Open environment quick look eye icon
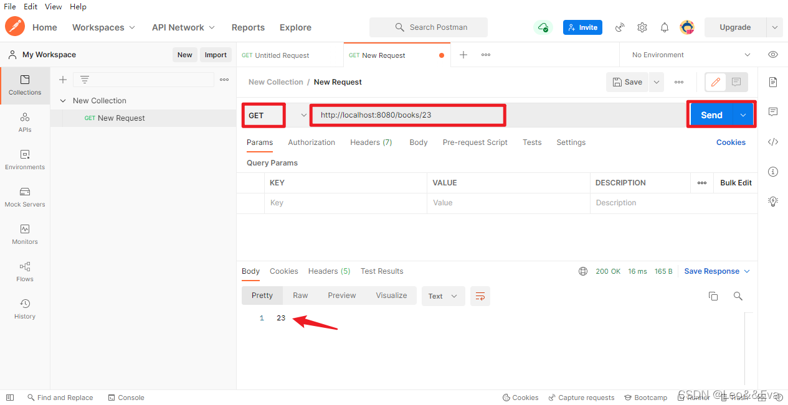This screenshot has width=788, height=405. pyautogui.click(x=773, y=55)
